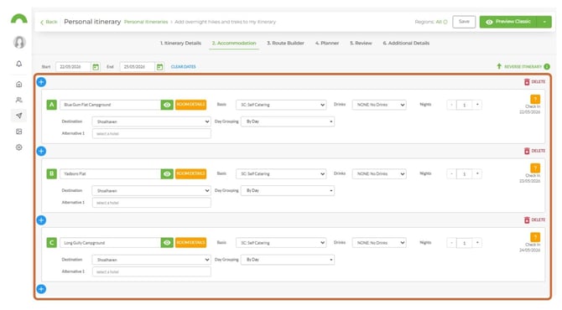The height and width of the screenshot is (310, 562).
Task: Increase nights for Yadboro Flat
Action: click(477, 173)
